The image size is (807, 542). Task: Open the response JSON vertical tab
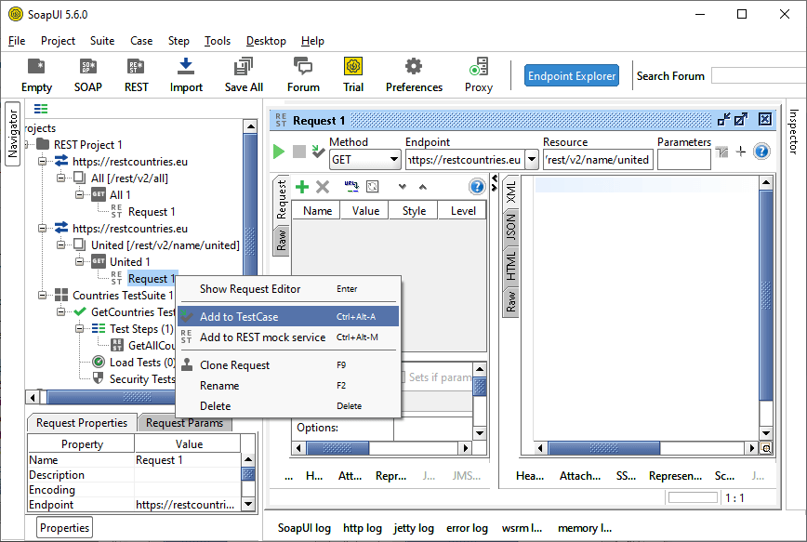pos(510,227)
